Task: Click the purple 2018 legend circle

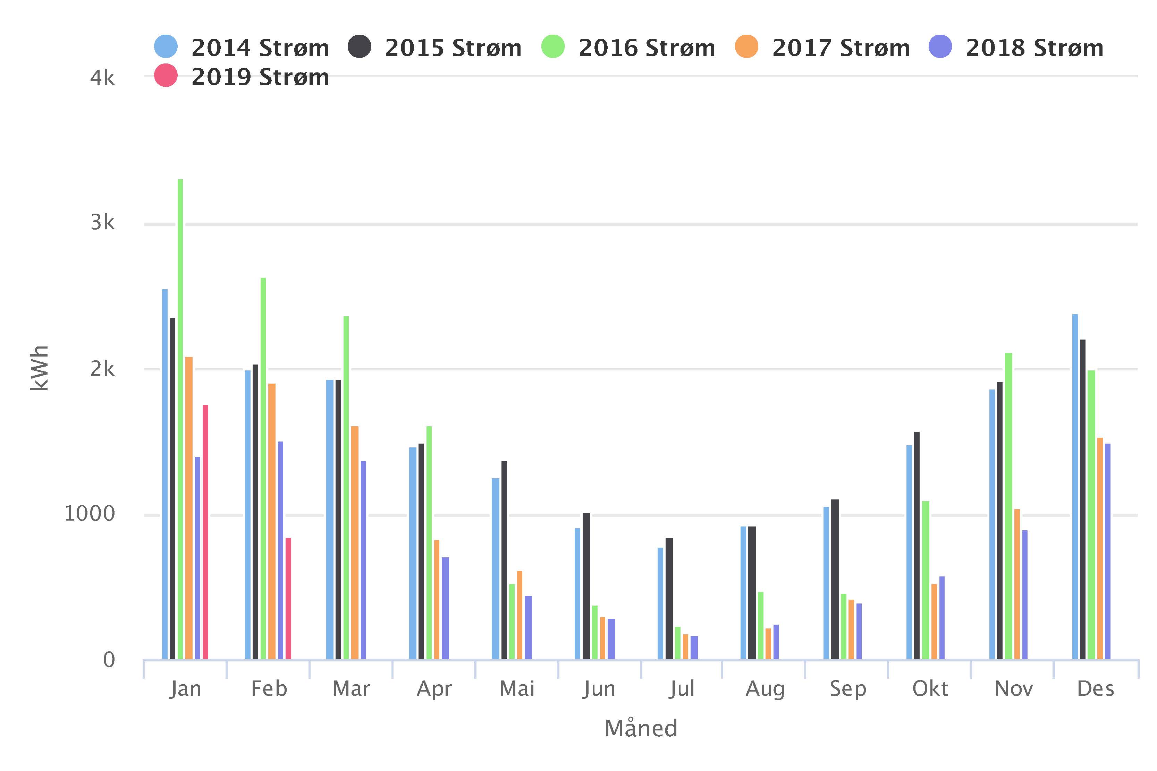Action: [x=940, y=47]
